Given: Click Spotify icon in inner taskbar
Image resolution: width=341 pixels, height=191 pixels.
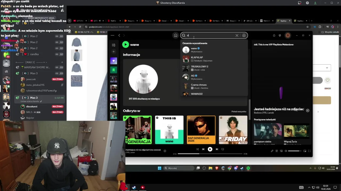Looking at the screenshot, I should [x=248, y=168].
